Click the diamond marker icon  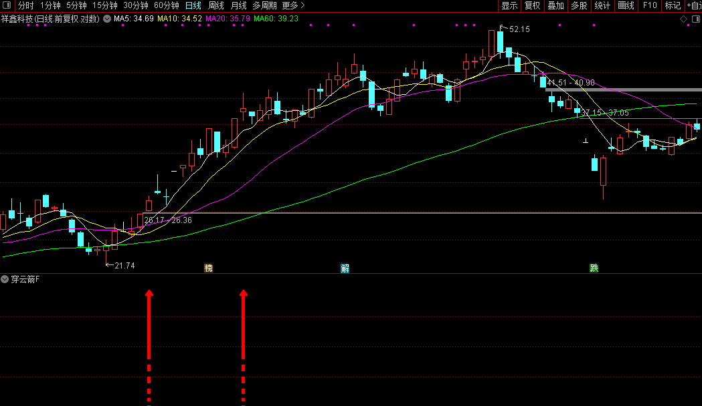[x=684, y=19]
